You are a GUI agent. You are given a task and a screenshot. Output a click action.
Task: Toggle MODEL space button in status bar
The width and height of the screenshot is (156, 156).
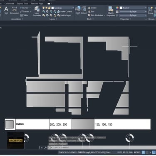137,152
